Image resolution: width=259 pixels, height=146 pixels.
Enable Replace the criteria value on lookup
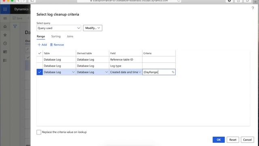click(39, 132)
